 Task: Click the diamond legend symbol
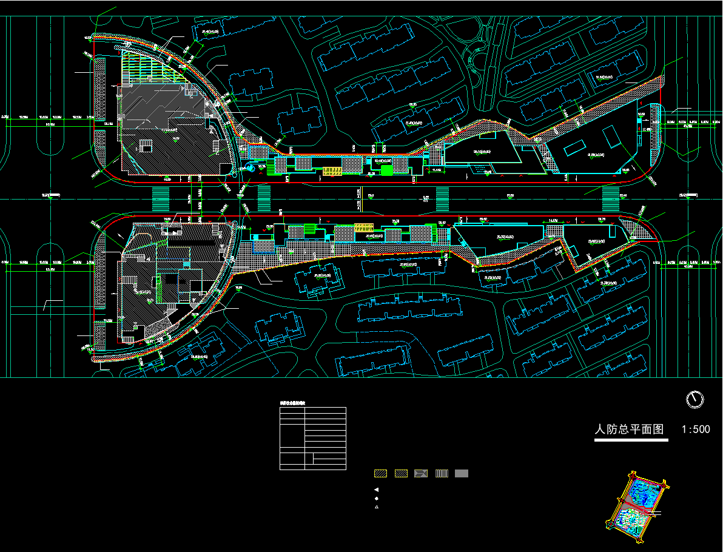point(377,498)
